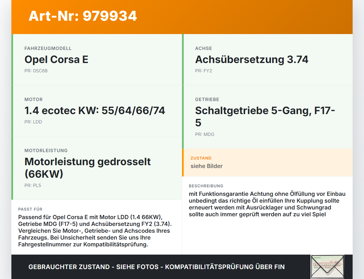The height and width of the screenshot is (279, 364).
Task: Click the Kompatibilitätsprüfung über FIN text
Action: click(225, 267)
